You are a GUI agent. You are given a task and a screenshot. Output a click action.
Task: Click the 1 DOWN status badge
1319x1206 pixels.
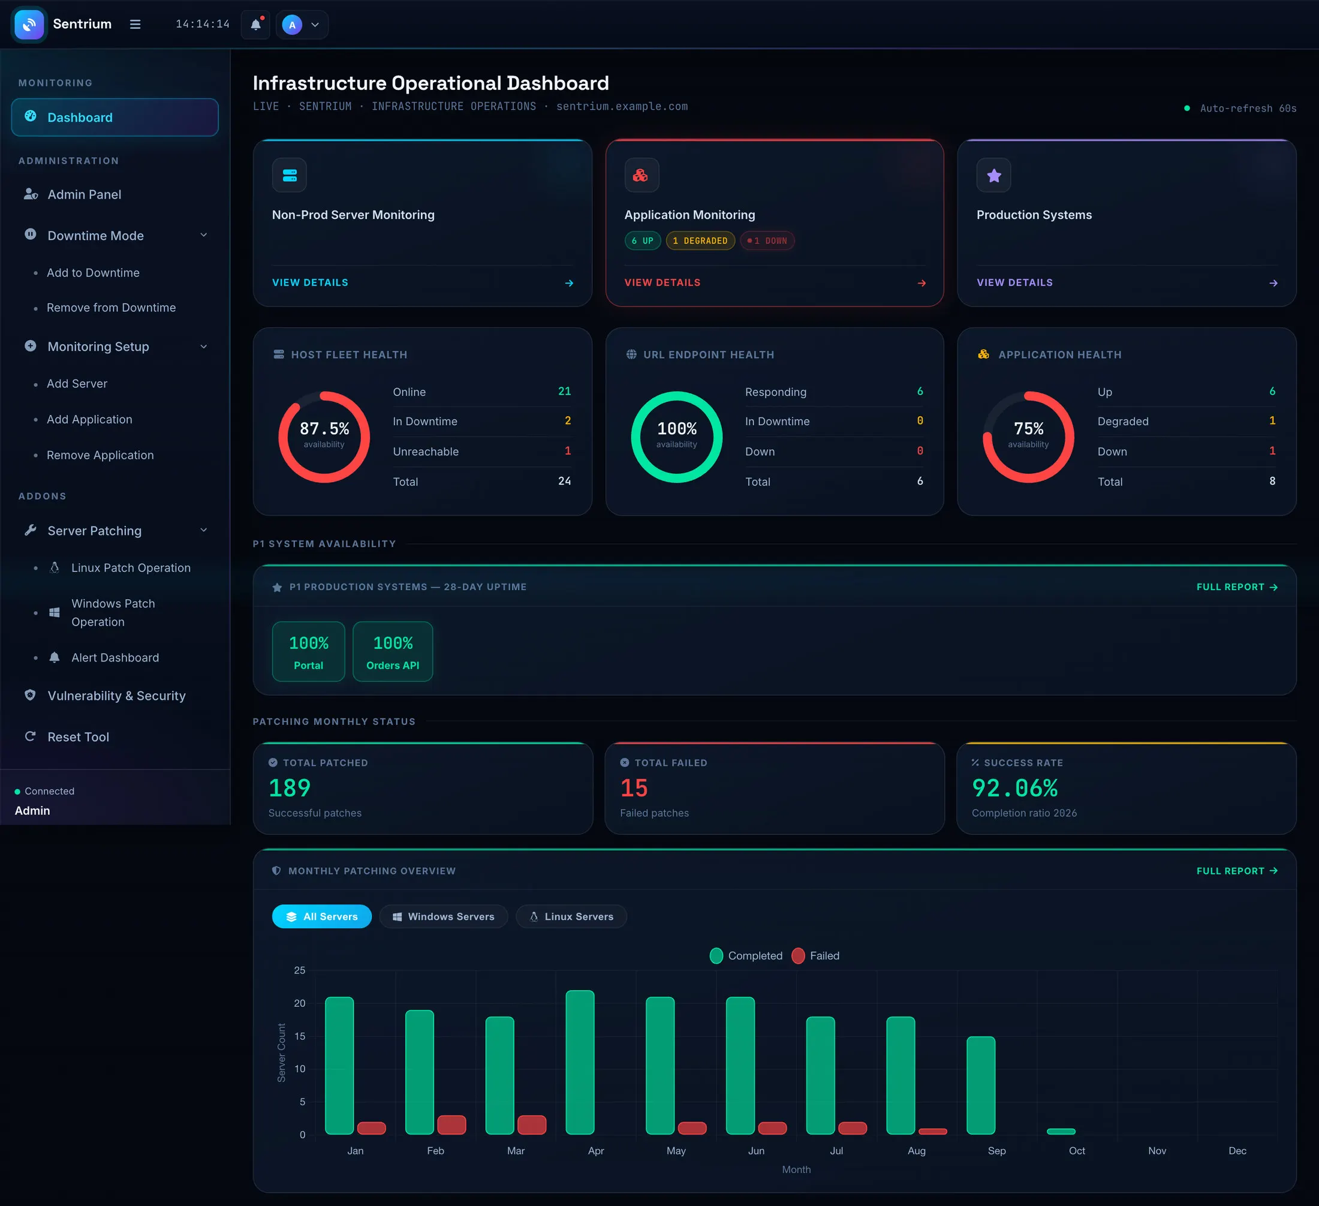[x=767, y=241]
